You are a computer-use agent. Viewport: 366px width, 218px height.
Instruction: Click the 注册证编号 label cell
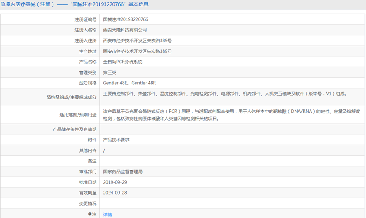[x=85, y=19]
